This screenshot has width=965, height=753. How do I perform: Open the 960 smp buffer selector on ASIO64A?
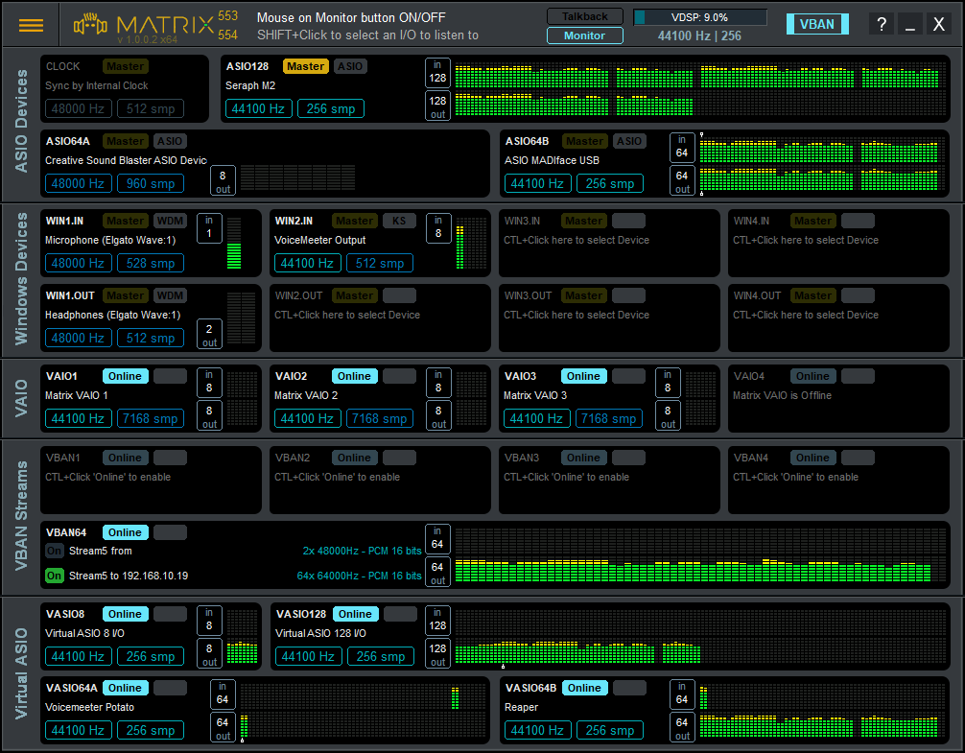(x=150, y=183)
